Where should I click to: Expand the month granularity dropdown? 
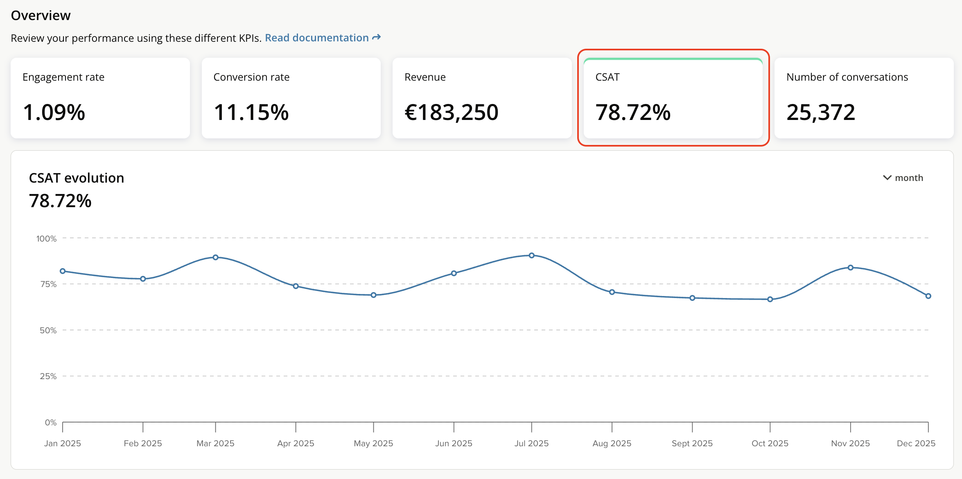point(908,178)
